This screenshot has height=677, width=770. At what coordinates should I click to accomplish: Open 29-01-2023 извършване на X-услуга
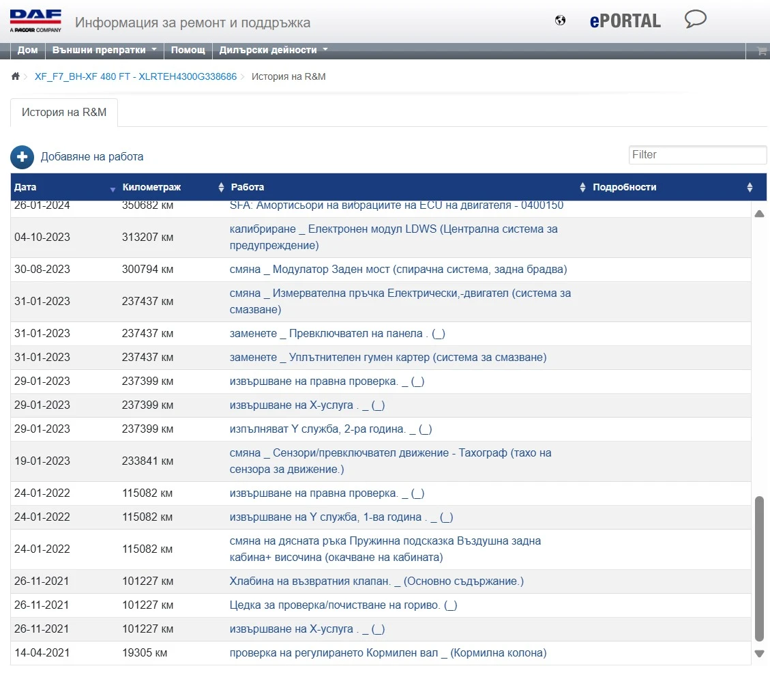click(307, 405)
